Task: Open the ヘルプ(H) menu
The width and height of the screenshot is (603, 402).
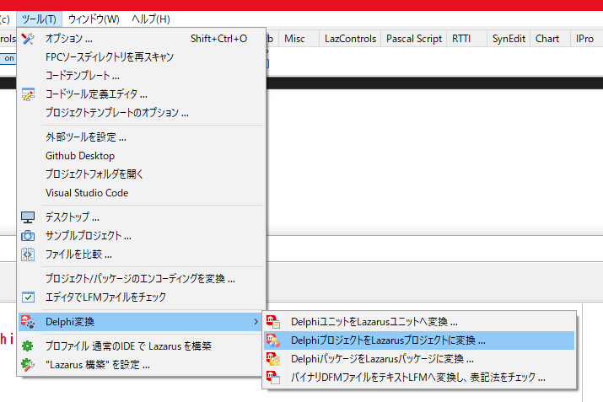Action: coord(150,19)
